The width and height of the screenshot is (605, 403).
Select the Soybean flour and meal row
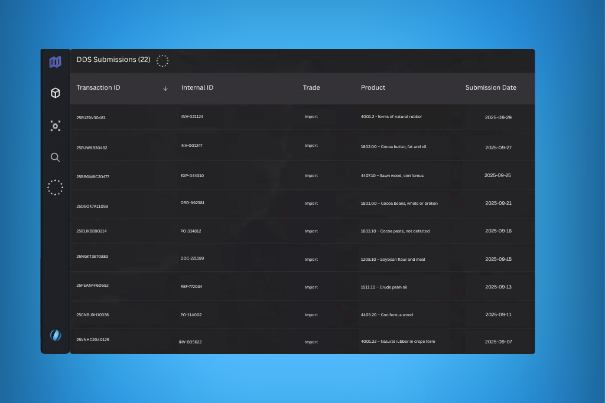coord(392,259)
